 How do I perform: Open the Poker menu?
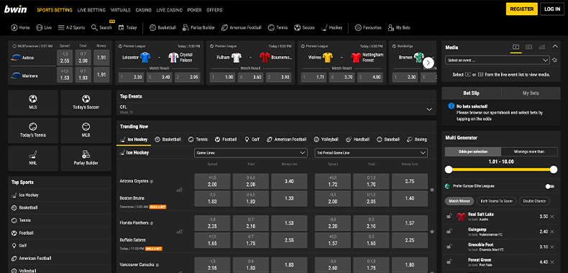(195, 10)
